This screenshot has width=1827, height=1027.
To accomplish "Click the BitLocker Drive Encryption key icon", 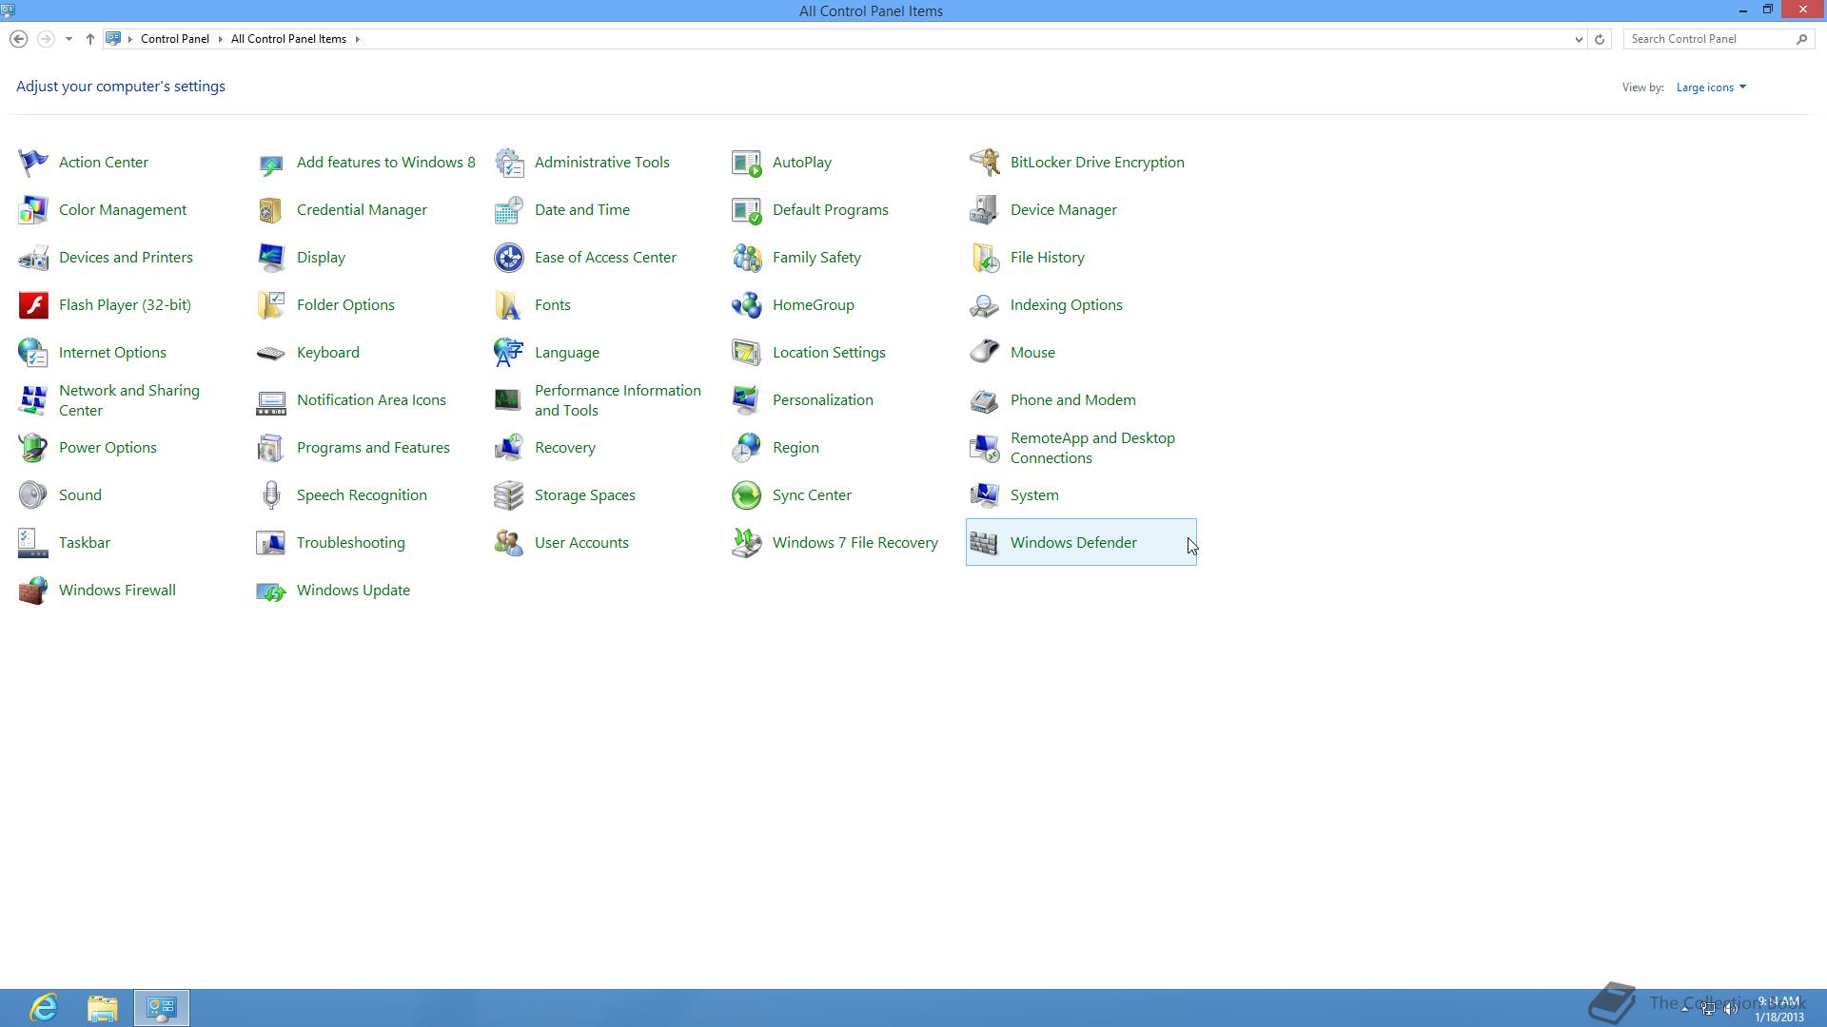I will pos(985,163).
